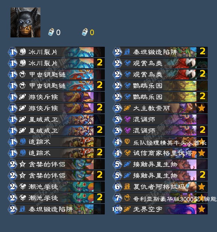Select the 追踪术 card with count 2
Viewport: 217px width, 232px height.
click(x=56, y=153)
